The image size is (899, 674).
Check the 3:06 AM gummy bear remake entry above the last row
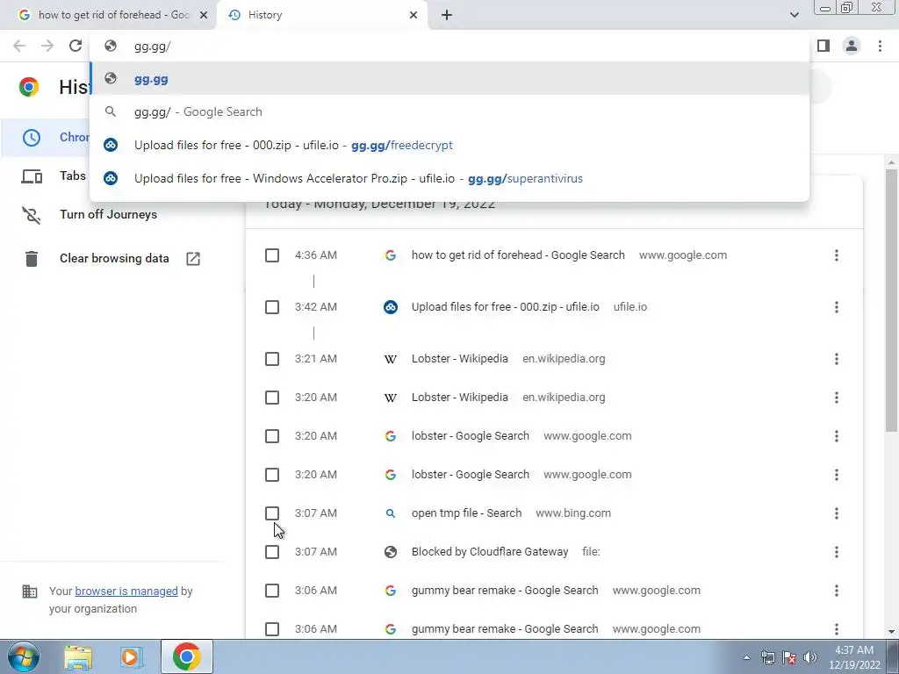point(272,591)
